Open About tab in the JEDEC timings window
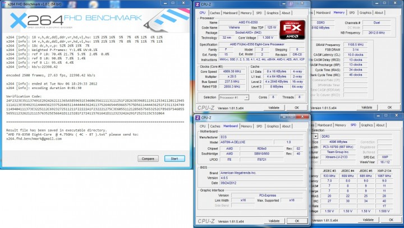 pos(380,125)
